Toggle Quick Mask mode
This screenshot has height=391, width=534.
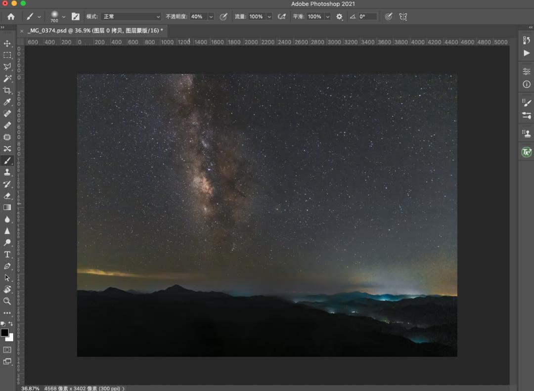point(7,350)
